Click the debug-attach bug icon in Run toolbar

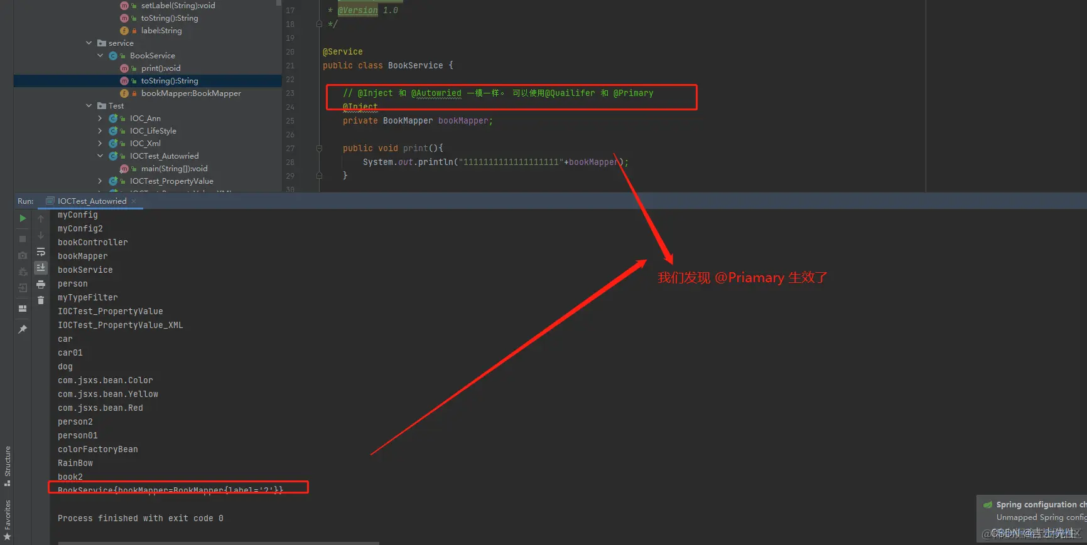23,272
